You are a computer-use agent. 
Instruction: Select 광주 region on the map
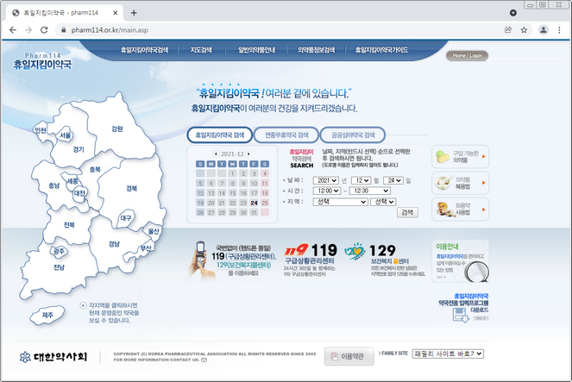[x=59, y=251]
